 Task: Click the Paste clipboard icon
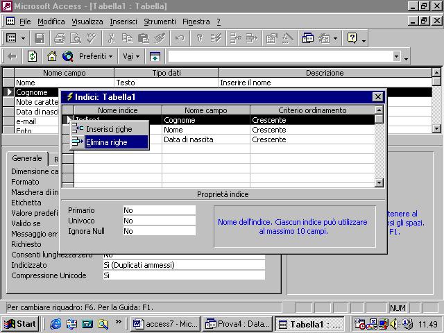144,38
